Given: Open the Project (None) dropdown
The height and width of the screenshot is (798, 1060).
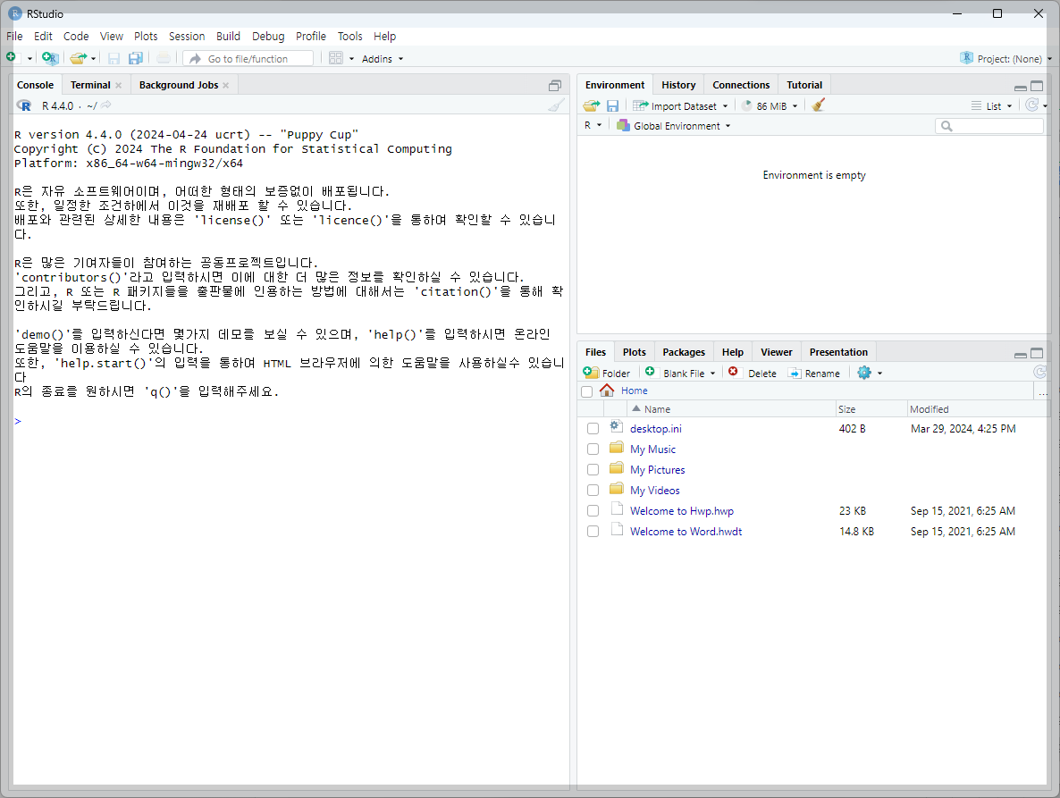Looking at the screenshot, I should [1006, 59].
